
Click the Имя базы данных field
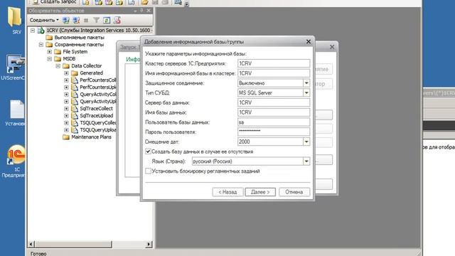tap(274, 112)
